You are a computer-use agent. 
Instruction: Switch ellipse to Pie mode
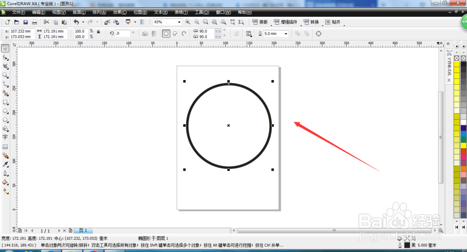[x=175, y=34]
